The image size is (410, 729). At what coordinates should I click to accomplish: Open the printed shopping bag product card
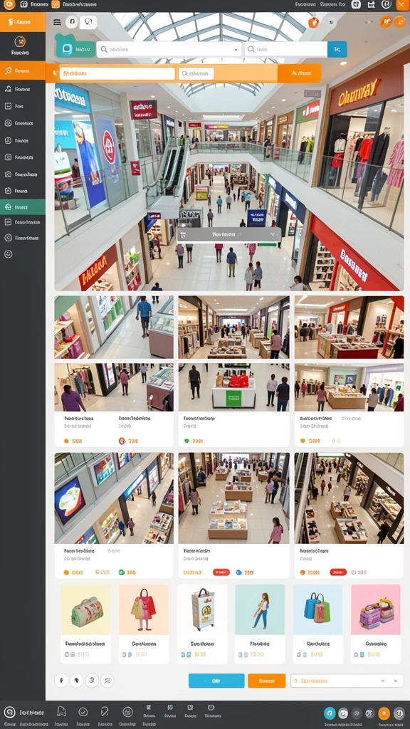pos(202,624)
